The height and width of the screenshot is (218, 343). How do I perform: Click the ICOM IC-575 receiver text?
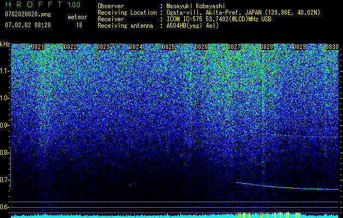pyautogui.click(x=219, y=19)
